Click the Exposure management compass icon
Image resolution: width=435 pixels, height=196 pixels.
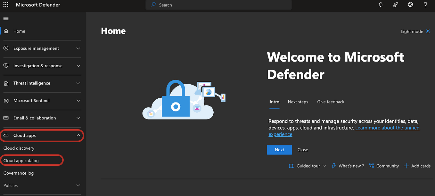tap(6, 48)
